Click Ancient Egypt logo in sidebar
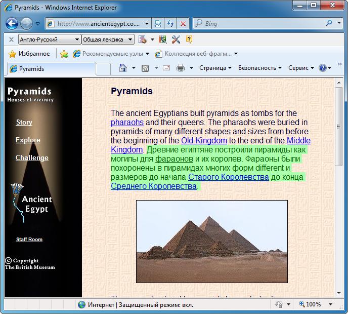 click(x=32, y=203)
